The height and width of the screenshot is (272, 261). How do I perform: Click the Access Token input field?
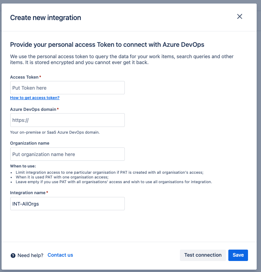pyautogui.click(x=67, y=88)
